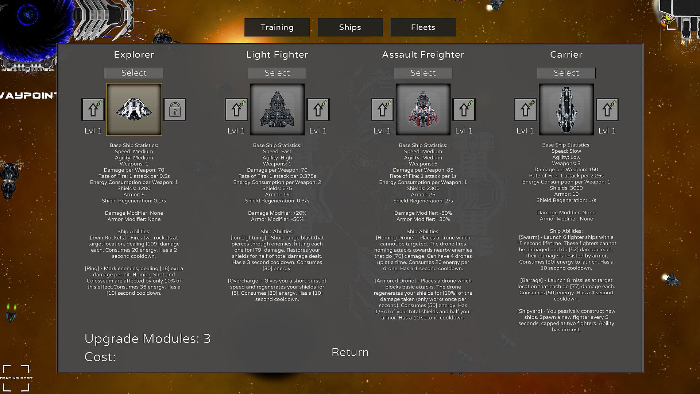The height and width of the screenshot is (394, 700).
Task: Upgrade Assault Freighter's left ability arrow
Action: click(382, 109)
